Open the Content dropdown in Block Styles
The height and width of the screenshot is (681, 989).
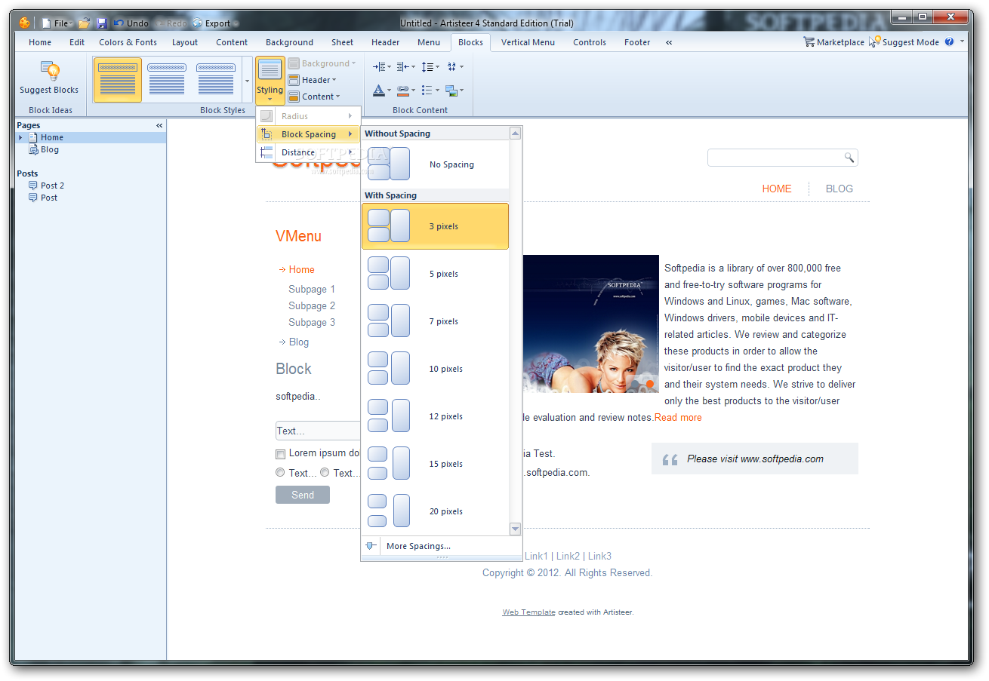pos(314,97)
